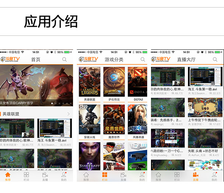
Task: Tap the search icon on the 游戏分类 screen
Action: [x=143, y=59]
